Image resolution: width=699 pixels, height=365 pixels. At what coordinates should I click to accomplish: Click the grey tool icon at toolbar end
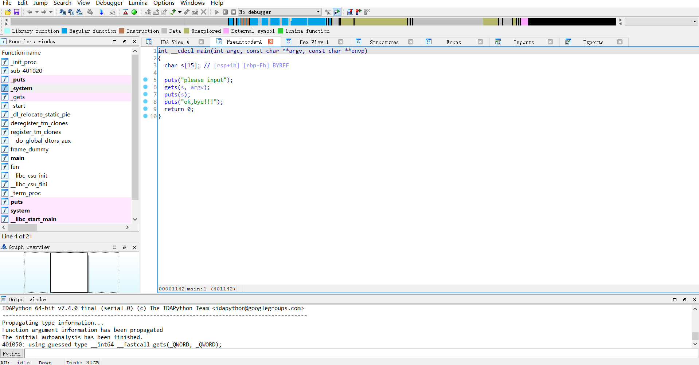pos(367,12)
